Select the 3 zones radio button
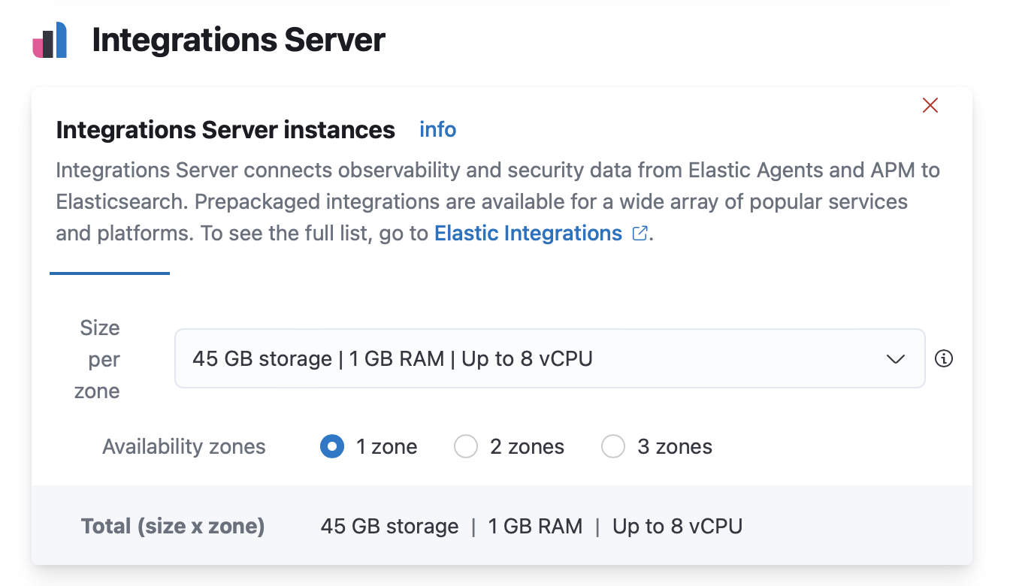Viewport: 1010px width, 586px height. tap(613, 446)
